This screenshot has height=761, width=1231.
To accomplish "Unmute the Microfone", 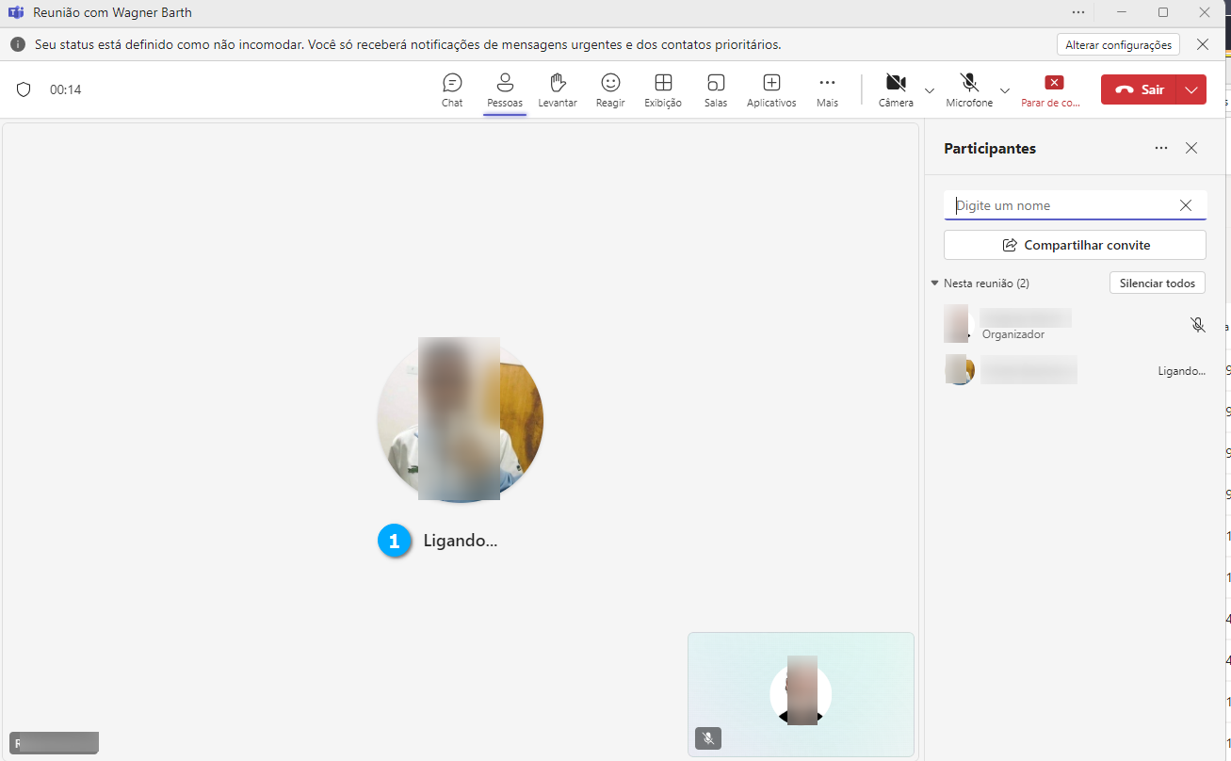I will coord(969,89).
